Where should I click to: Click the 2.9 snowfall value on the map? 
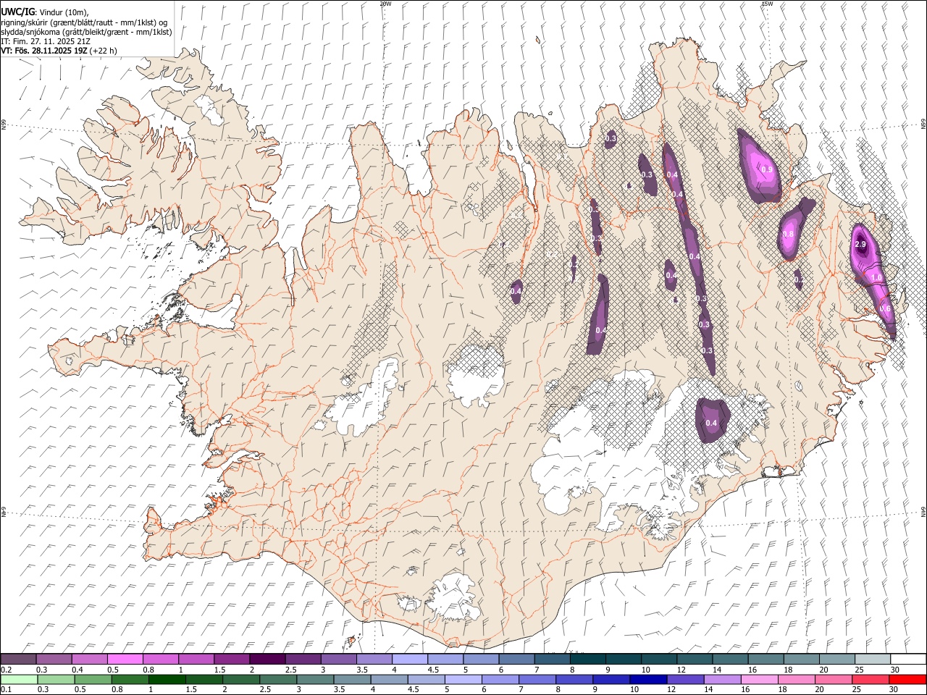coord(860,245)
